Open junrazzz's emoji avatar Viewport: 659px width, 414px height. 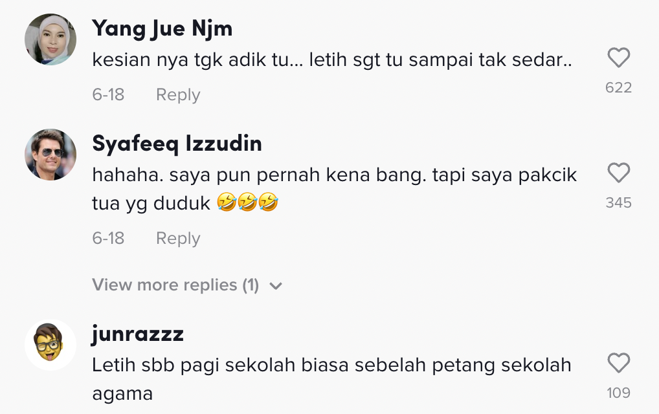click(x=50, y=344)
